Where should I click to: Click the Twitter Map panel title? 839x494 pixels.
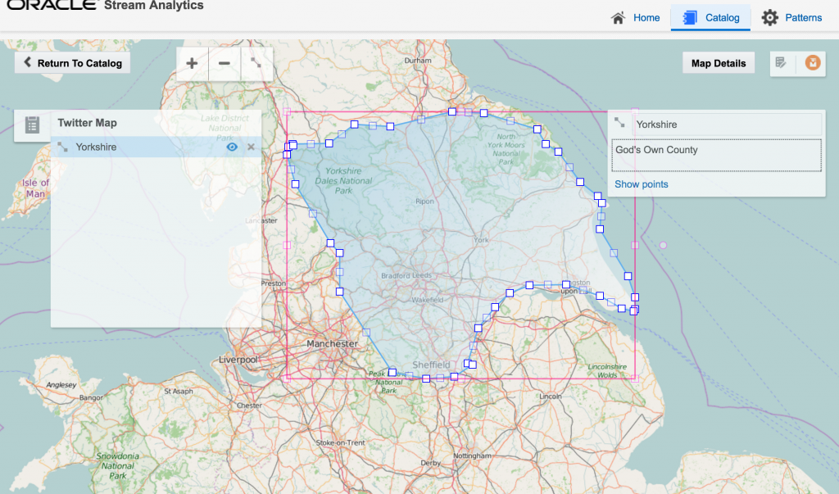87,123
